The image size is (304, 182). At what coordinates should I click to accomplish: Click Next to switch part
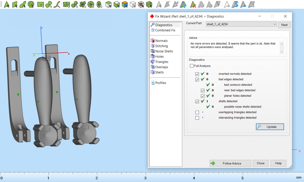284,25
